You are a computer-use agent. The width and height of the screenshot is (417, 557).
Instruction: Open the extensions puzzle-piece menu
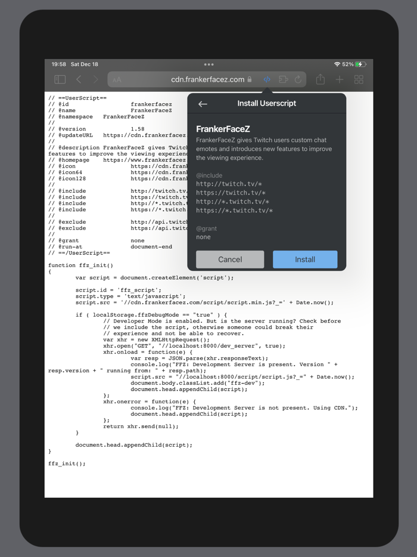[283, 79]
